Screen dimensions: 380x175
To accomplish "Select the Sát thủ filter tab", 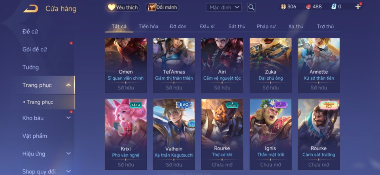I will coord(237,27).
